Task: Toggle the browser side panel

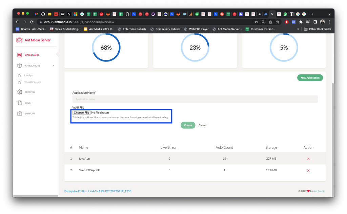Action: click(315, 22)
